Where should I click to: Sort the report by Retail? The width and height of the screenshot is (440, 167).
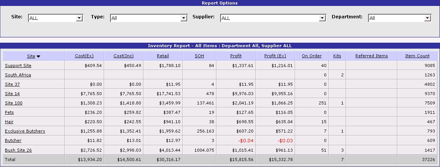[x=163, y=56]
